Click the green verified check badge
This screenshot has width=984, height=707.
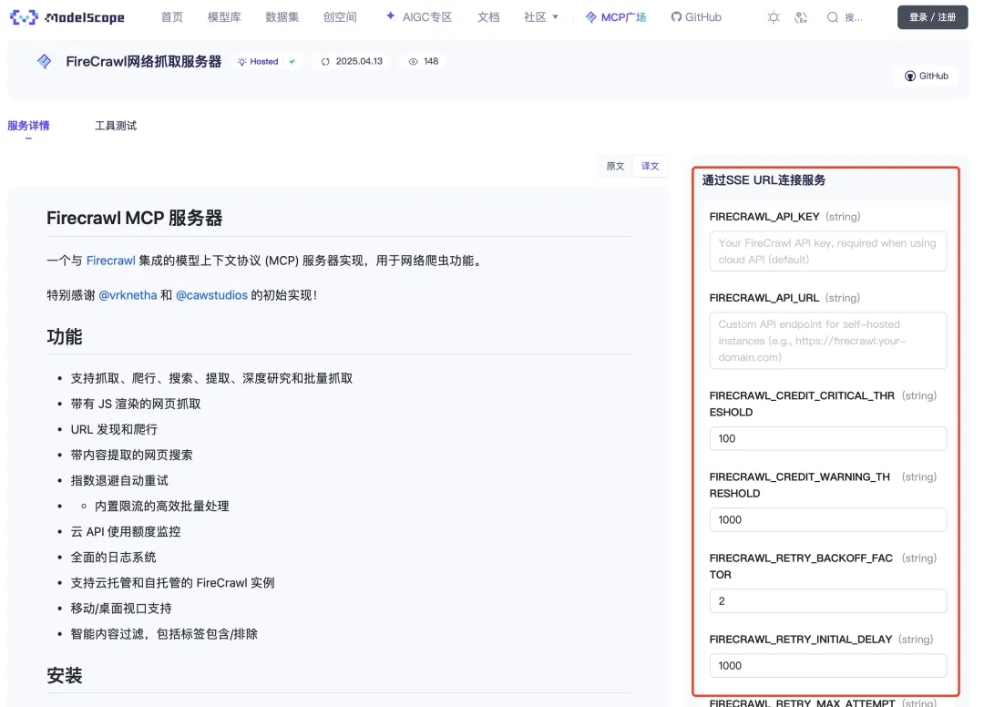(292, 61)
